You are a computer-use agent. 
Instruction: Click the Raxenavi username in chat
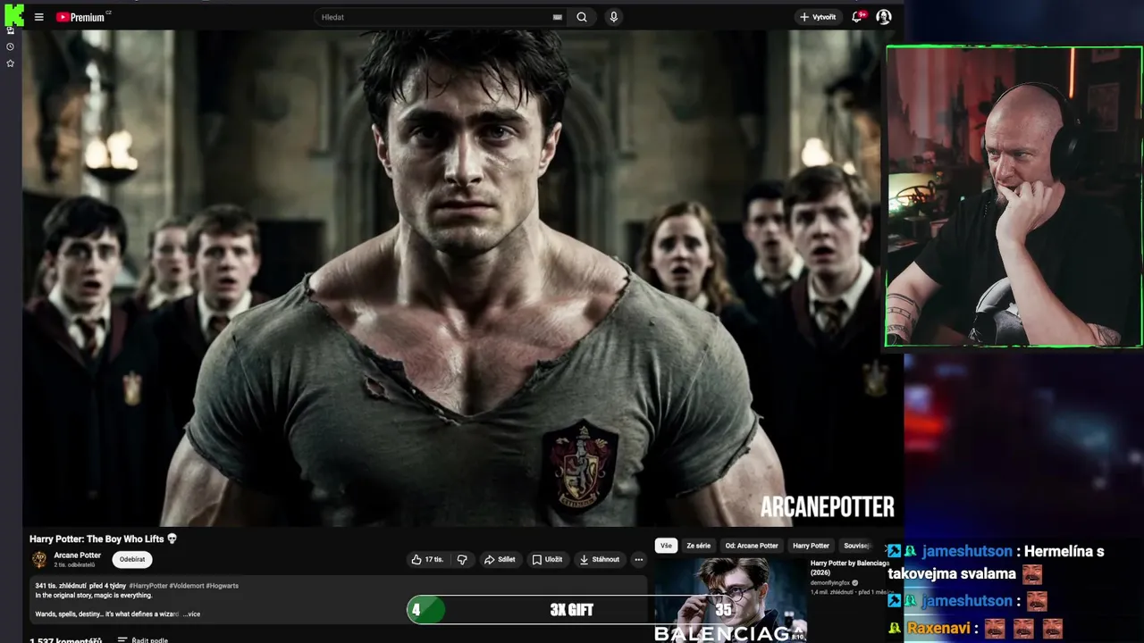(x=940, y=629)
